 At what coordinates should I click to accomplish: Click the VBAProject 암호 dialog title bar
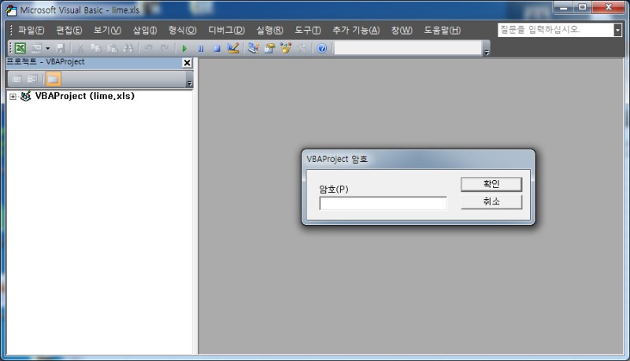418,159
